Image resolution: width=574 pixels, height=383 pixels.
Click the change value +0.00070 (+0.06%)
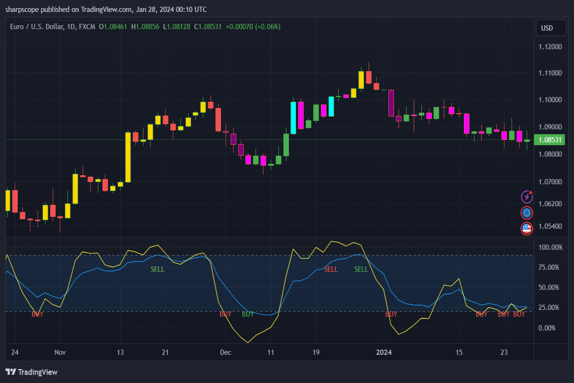tap(253, 27)
